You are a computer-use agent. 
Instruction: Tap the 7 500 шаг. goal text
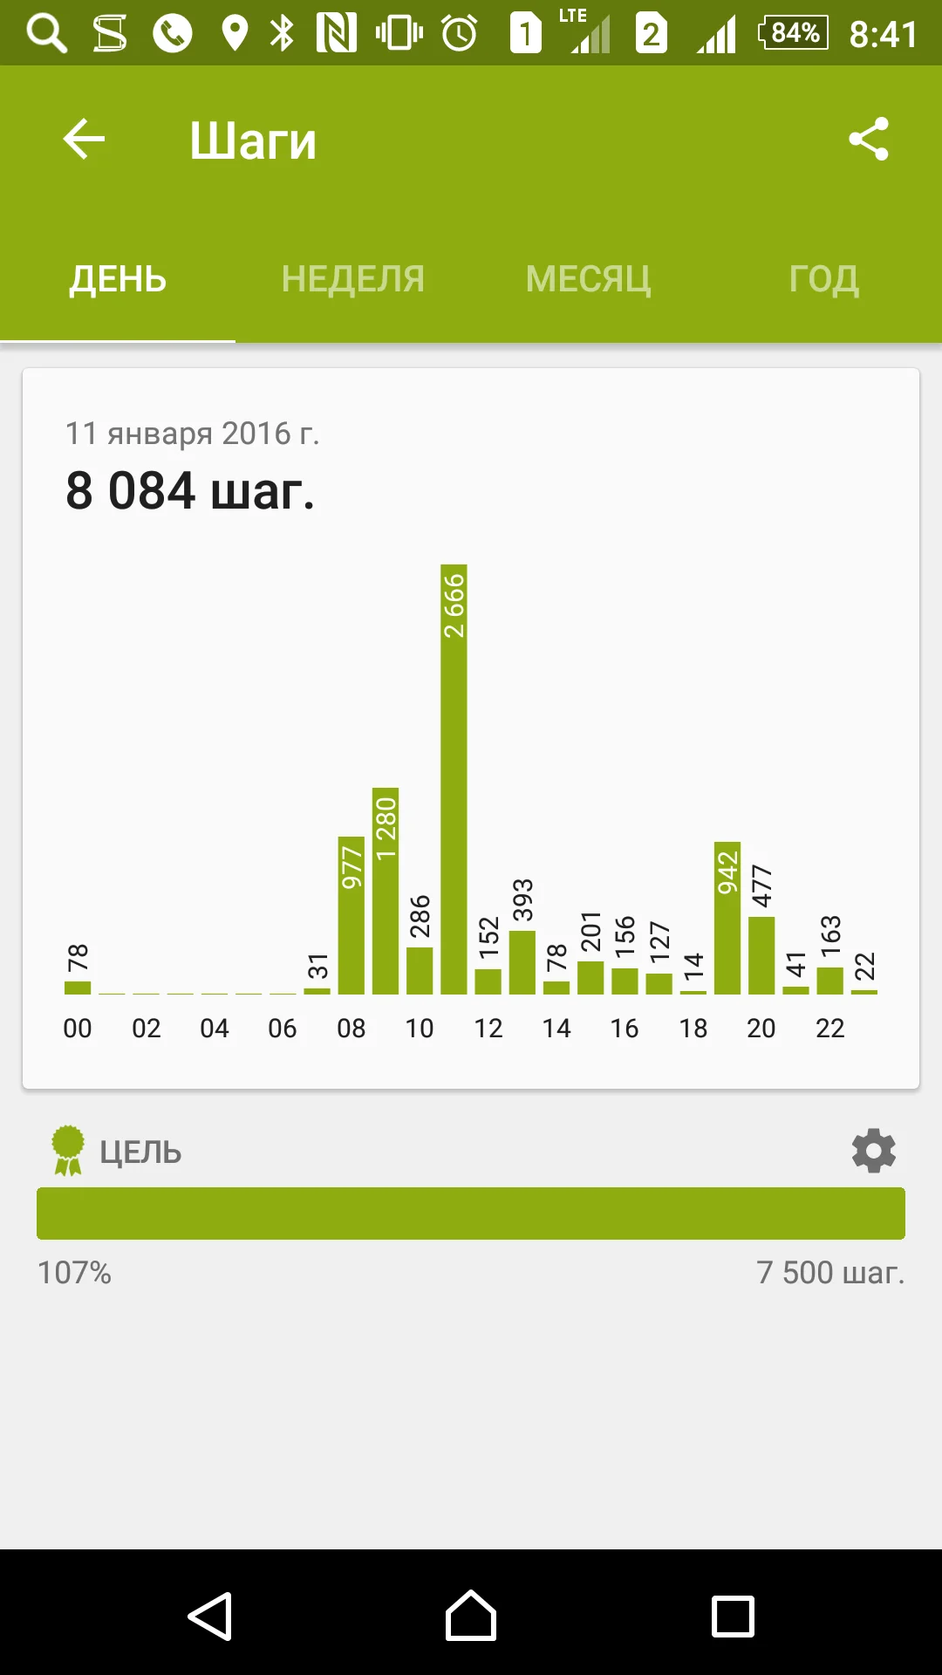830,1273
